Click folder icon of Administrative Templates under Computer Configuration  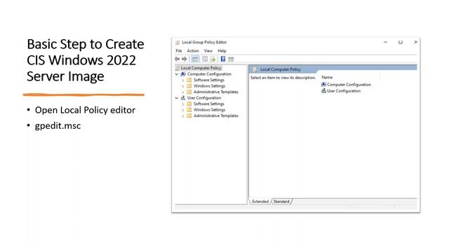[x=189, y=92]
